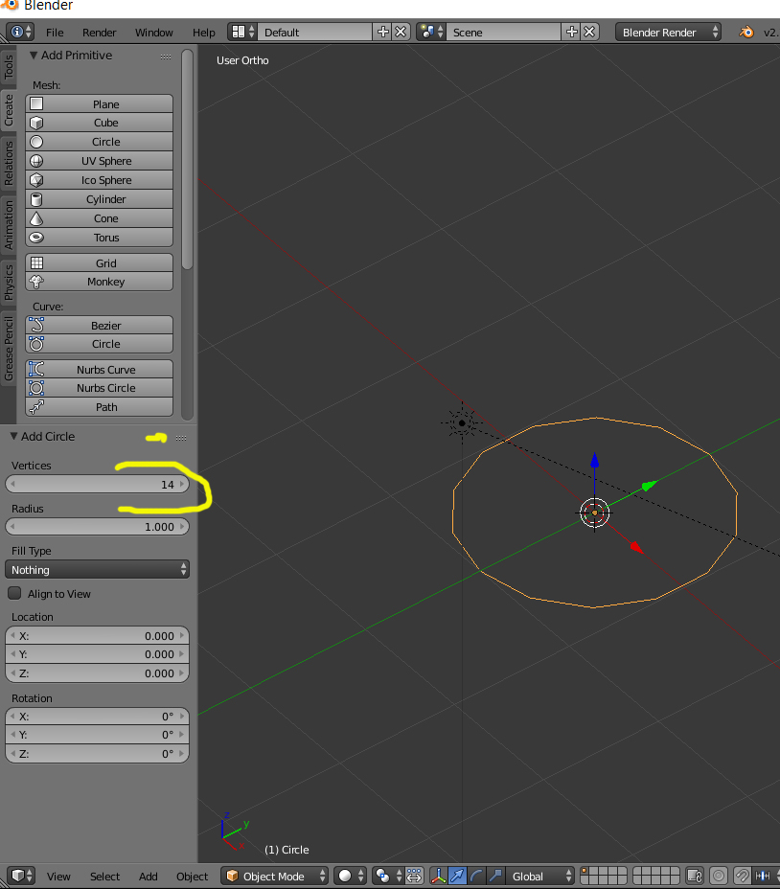This screenshot has height=889, width=780.
Task: Open the Fill Type Nothing dropdown
Action: pyautogui.click(x=97, y=569)
